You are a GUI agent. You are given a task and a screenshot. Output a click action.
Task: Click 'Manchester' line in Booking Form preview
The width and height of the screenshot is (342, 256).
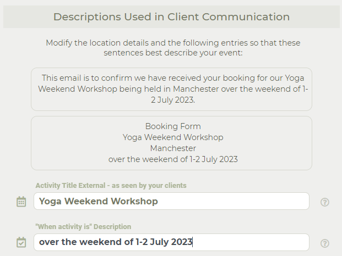[x=173, y=148]
